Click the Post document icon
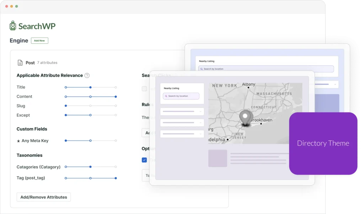The height and width of the screenshot is (214, 364). click(20, 62)
